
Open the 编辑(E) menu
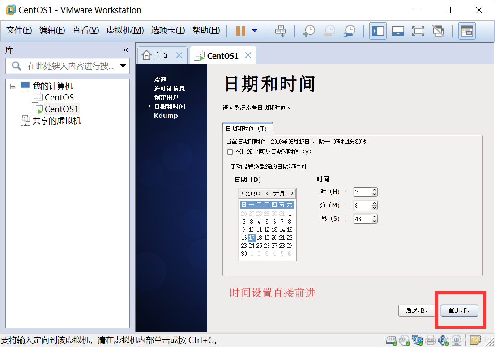(x=52, y=30)
